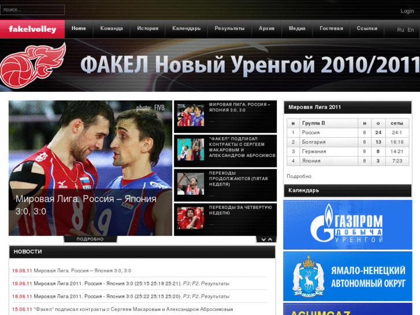This screenshot has height=315, width=420.
Task: Open the Газпром Добыча Уренгой banner
Action: pyautogui.click(x=348, y=225)
